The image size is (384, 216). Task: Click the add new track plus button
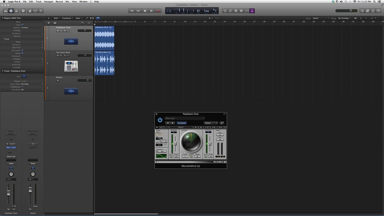(49, 23)
